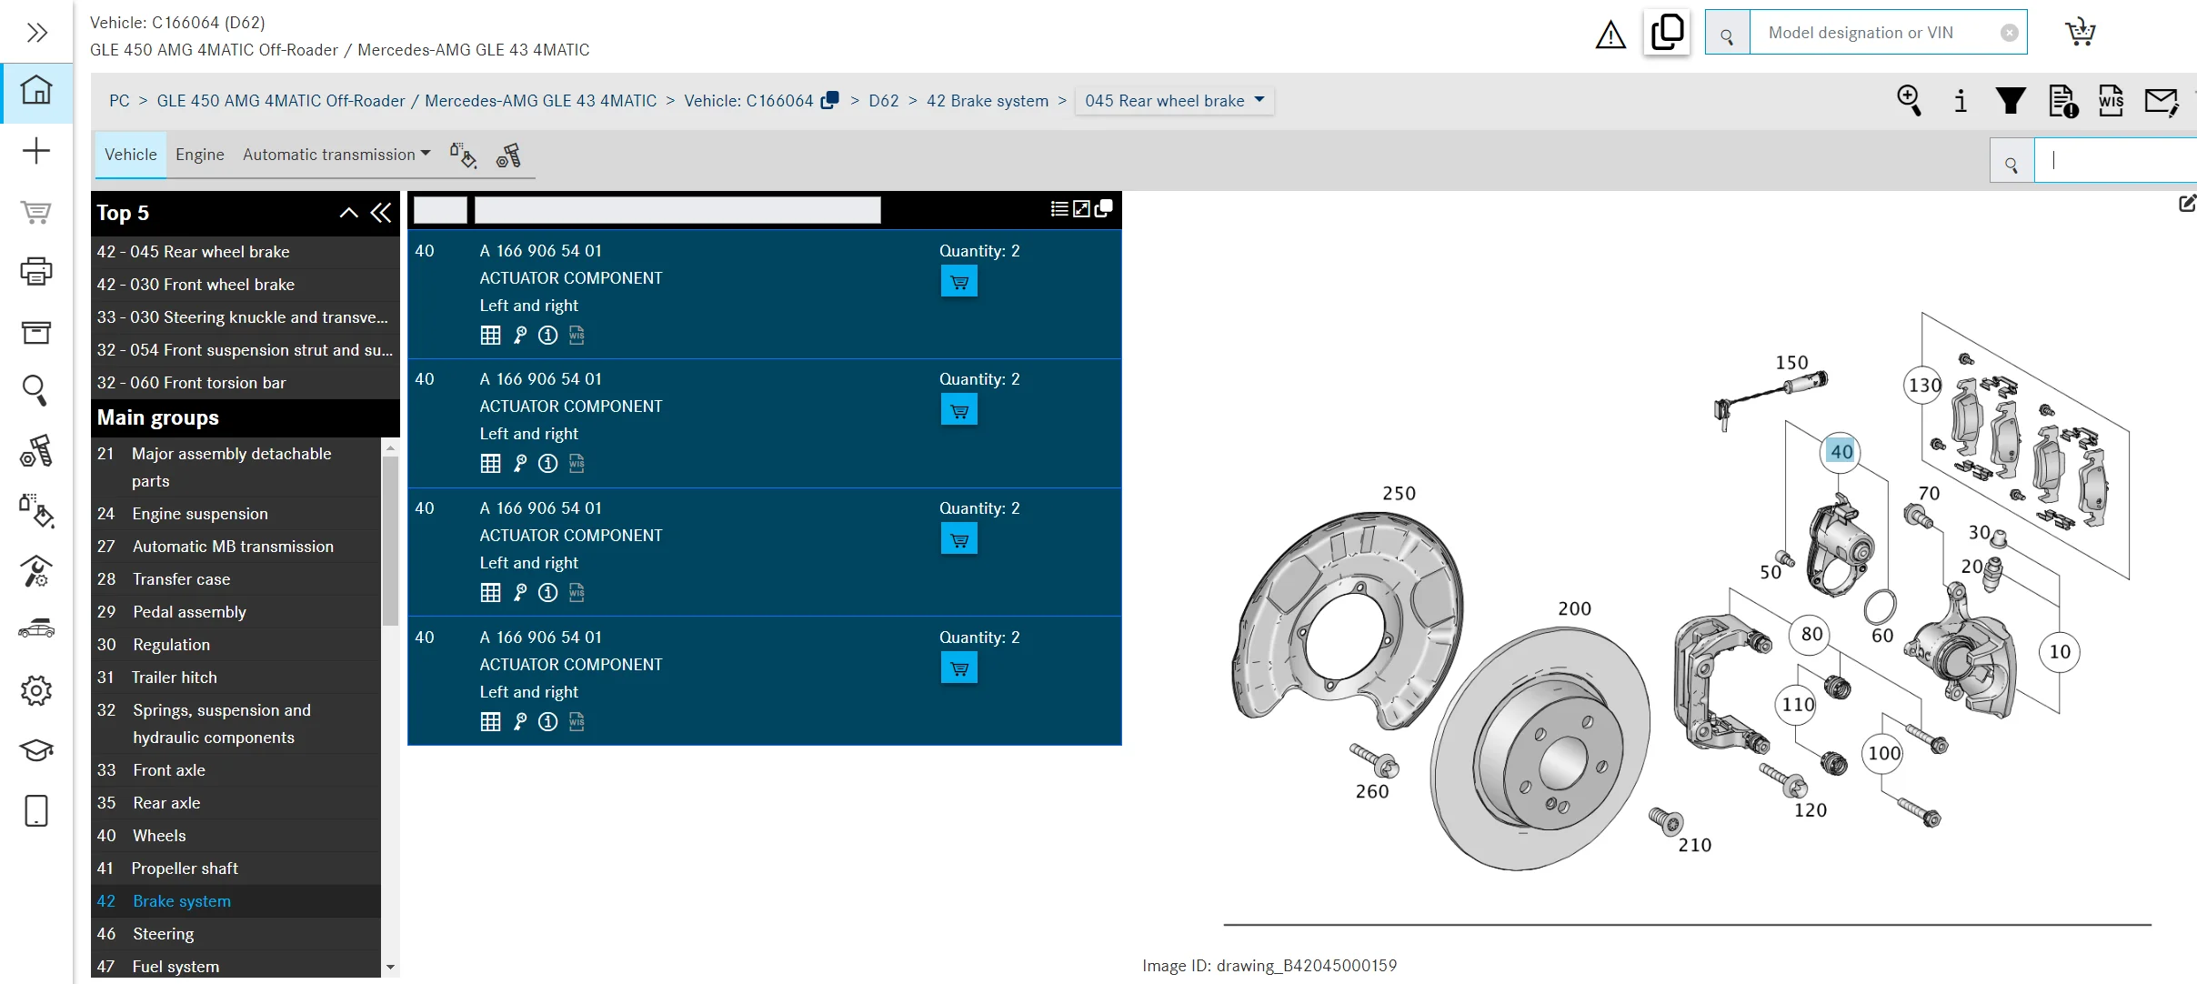Click Main groups scroll up arrow

pyautogui.click(x=390, y=447)
